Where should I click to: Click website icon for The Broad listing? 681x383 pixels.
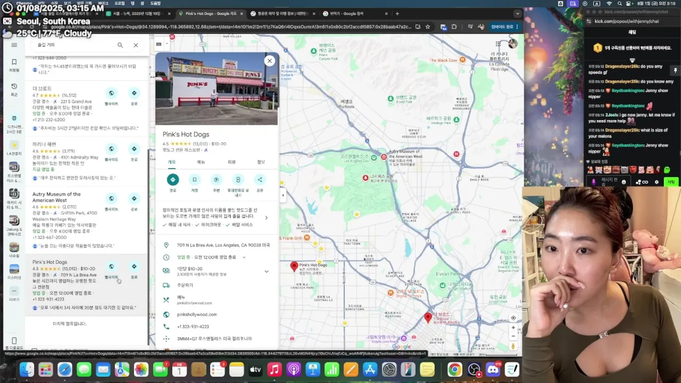(x=111, y=93)
